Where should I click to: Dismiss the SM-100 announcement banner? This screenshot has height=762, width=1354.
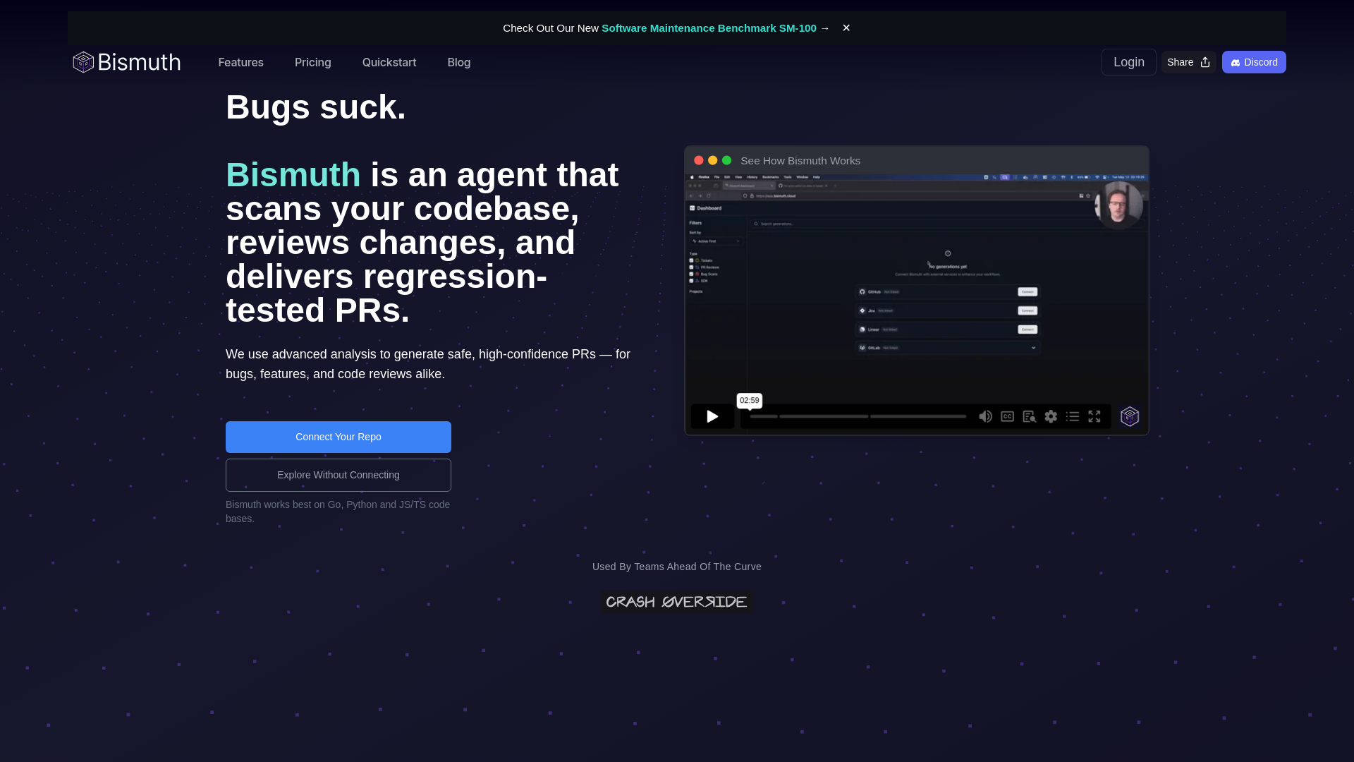(x=846, y=28)
